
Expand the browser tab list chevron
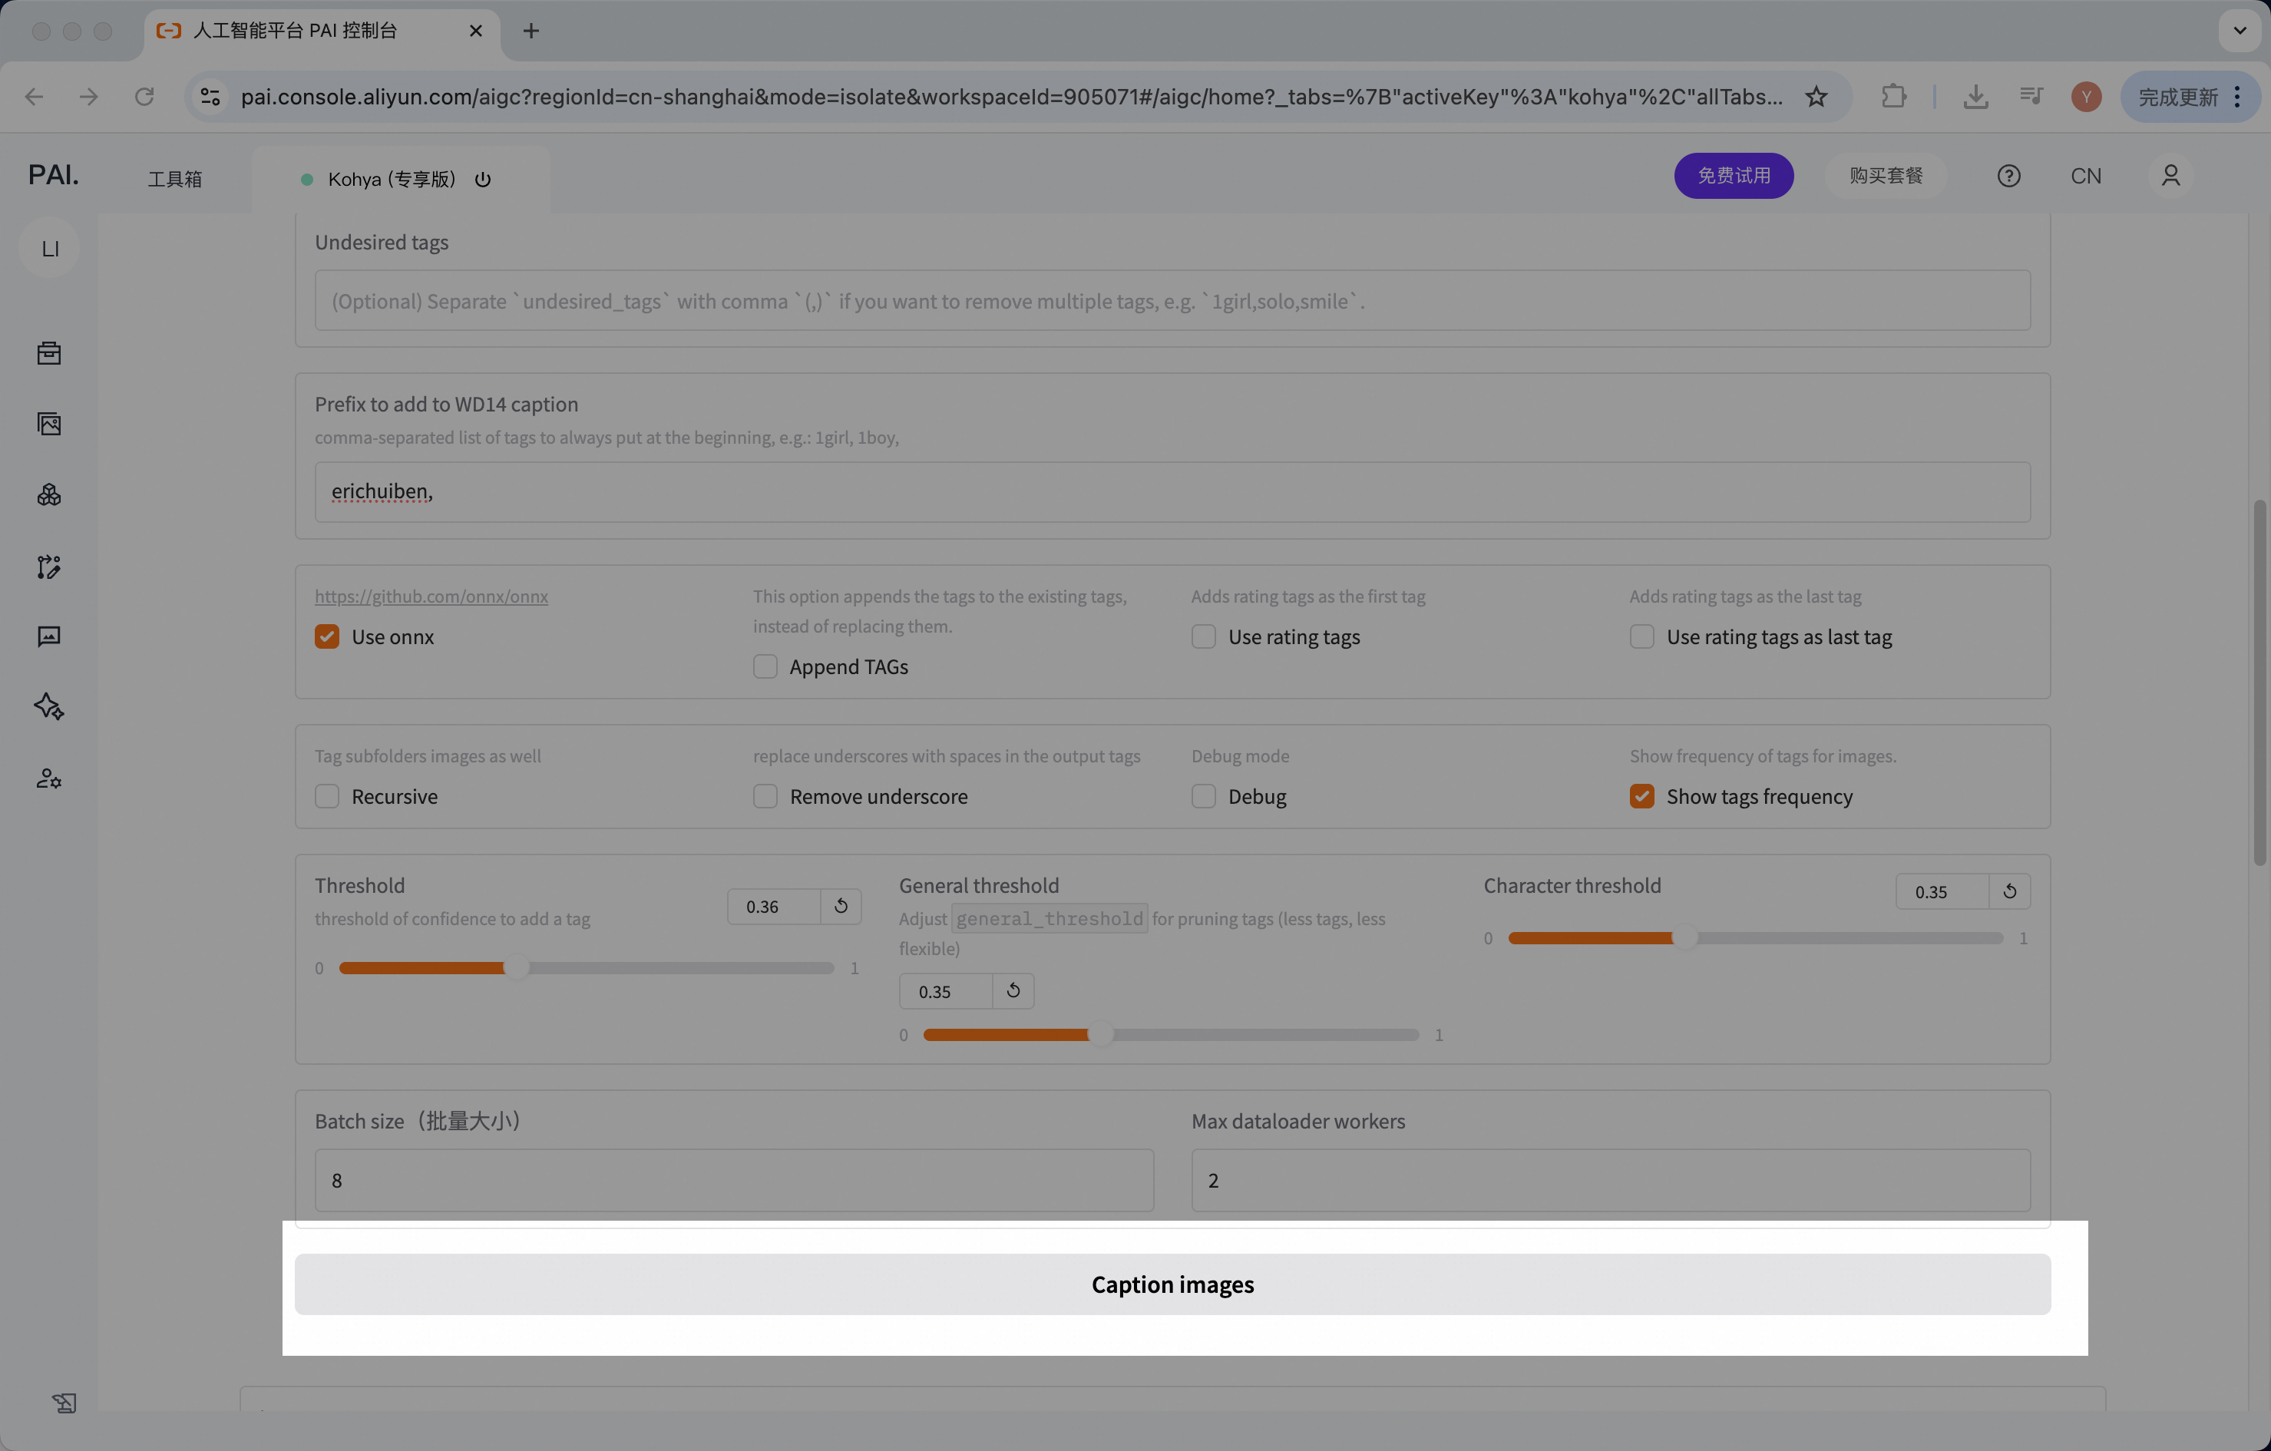[x=2239, y=30]
